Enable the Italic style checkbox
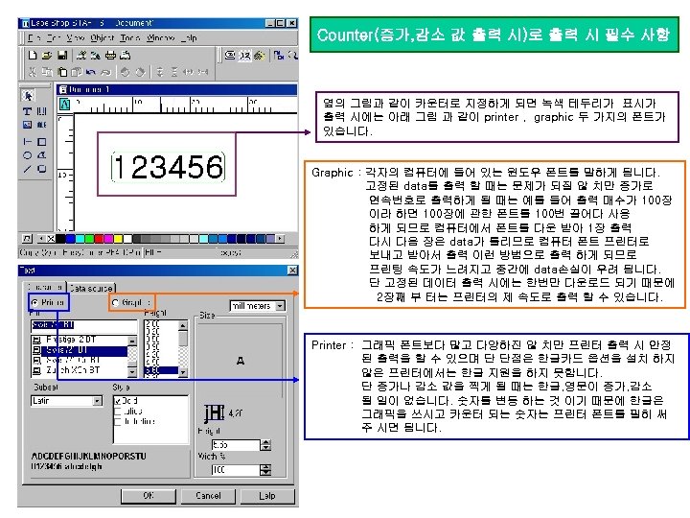 [x=117, y=412]
